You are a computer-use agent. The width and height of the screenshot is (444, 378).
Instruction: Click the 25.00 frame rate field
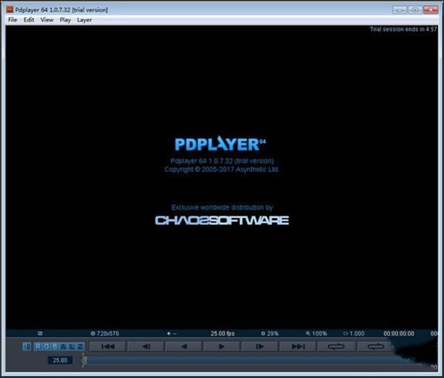59,360
